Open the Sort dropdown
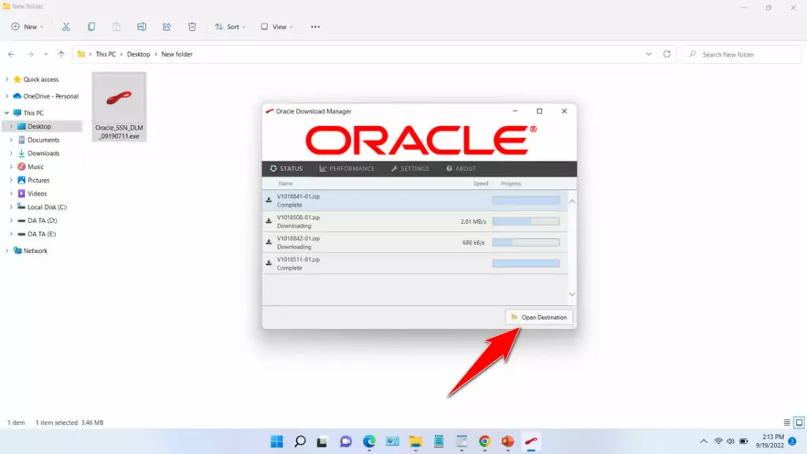This screenshot has height=454, width=807. pos(230,27)
